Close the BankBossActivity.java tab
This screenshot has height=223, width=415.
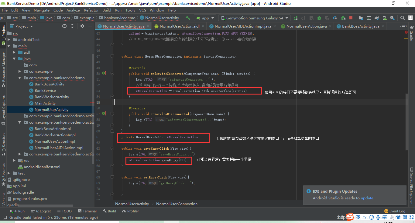383,26
